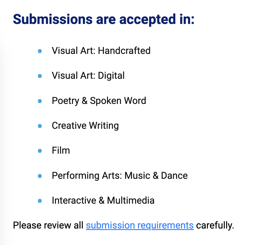The height and width of the screenshot is (245, 271).
Task: Click 'Poetry & Spoken Word' list item
Action: click(99, 101)
